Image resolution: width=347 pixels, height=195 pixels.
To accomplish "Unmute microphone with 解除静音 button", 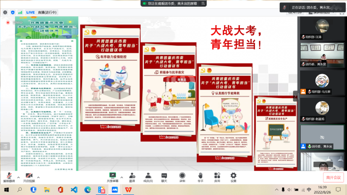I will click(x=9, y=178).
